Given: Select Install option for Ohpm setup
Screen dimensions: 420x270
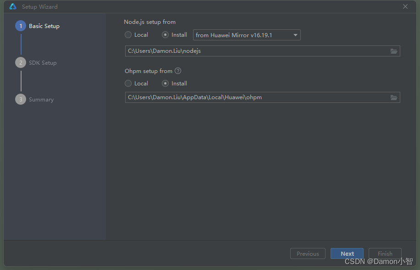Looking at the screenshot, I should pos(174,84).
